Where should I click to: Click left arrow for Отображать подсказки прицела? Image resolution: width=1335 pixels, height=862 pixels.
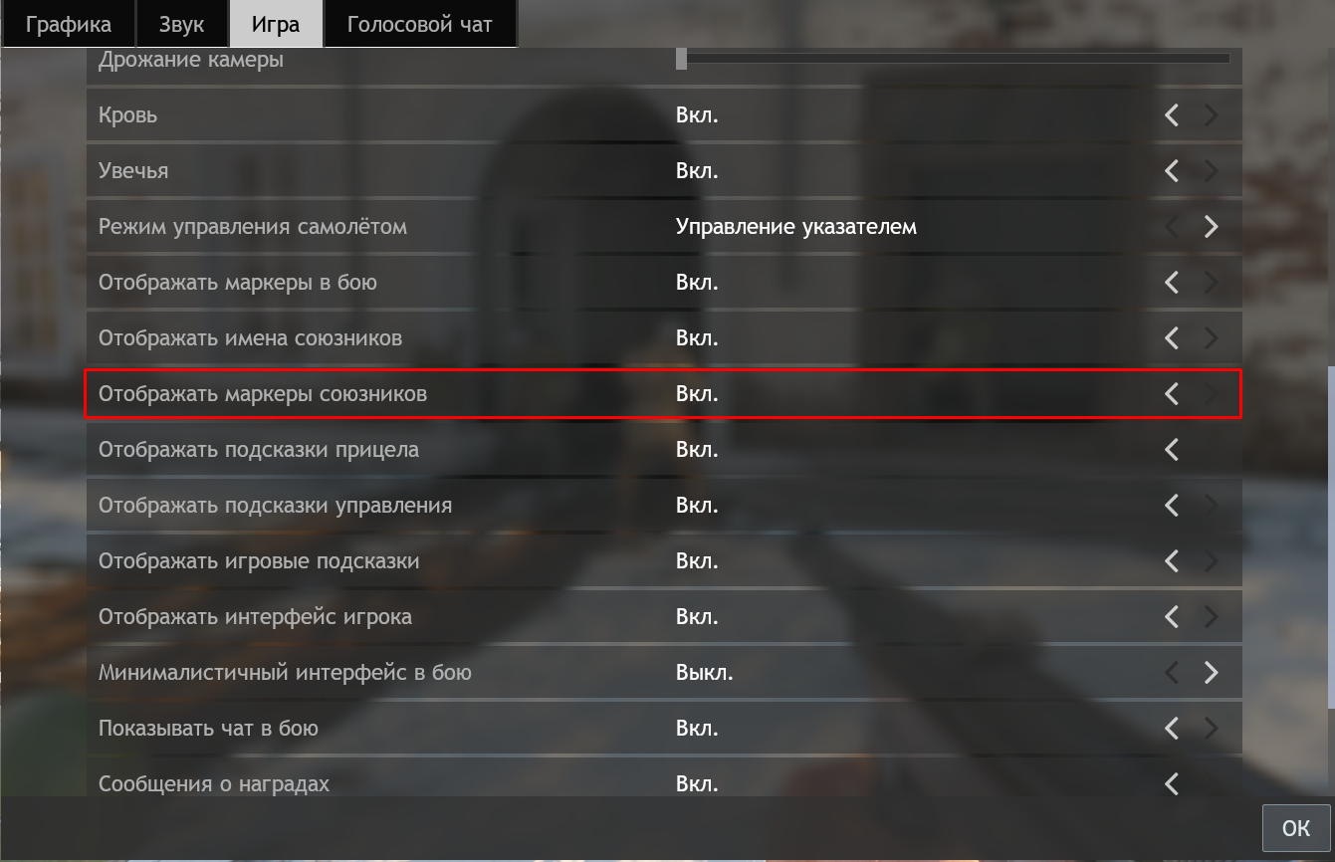click(x=1172, y=450)
